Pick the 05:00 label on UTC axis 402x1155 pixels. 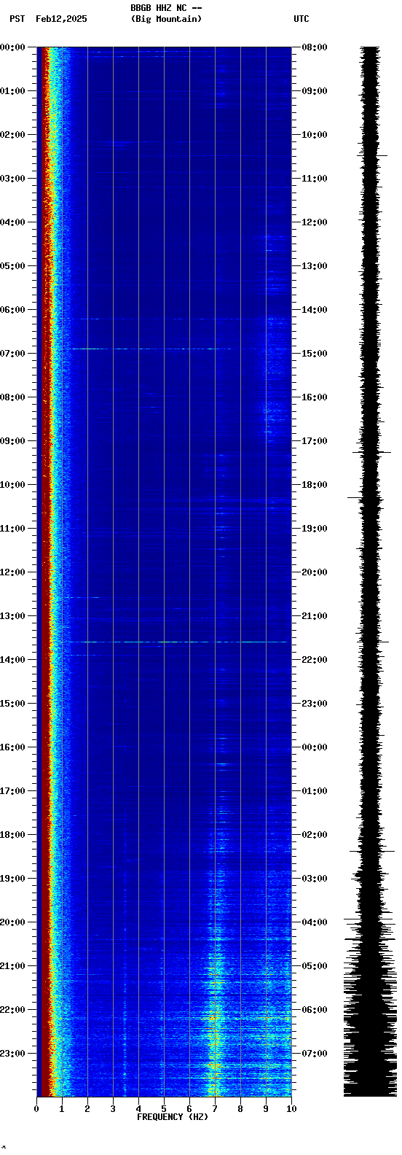pyautogui.click(x=315, y=966)
